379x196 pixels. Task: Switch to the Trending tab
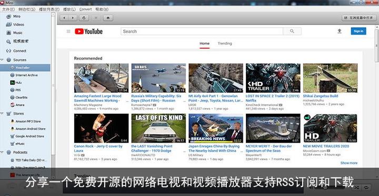pyautogui.click(x=225, y=43)
